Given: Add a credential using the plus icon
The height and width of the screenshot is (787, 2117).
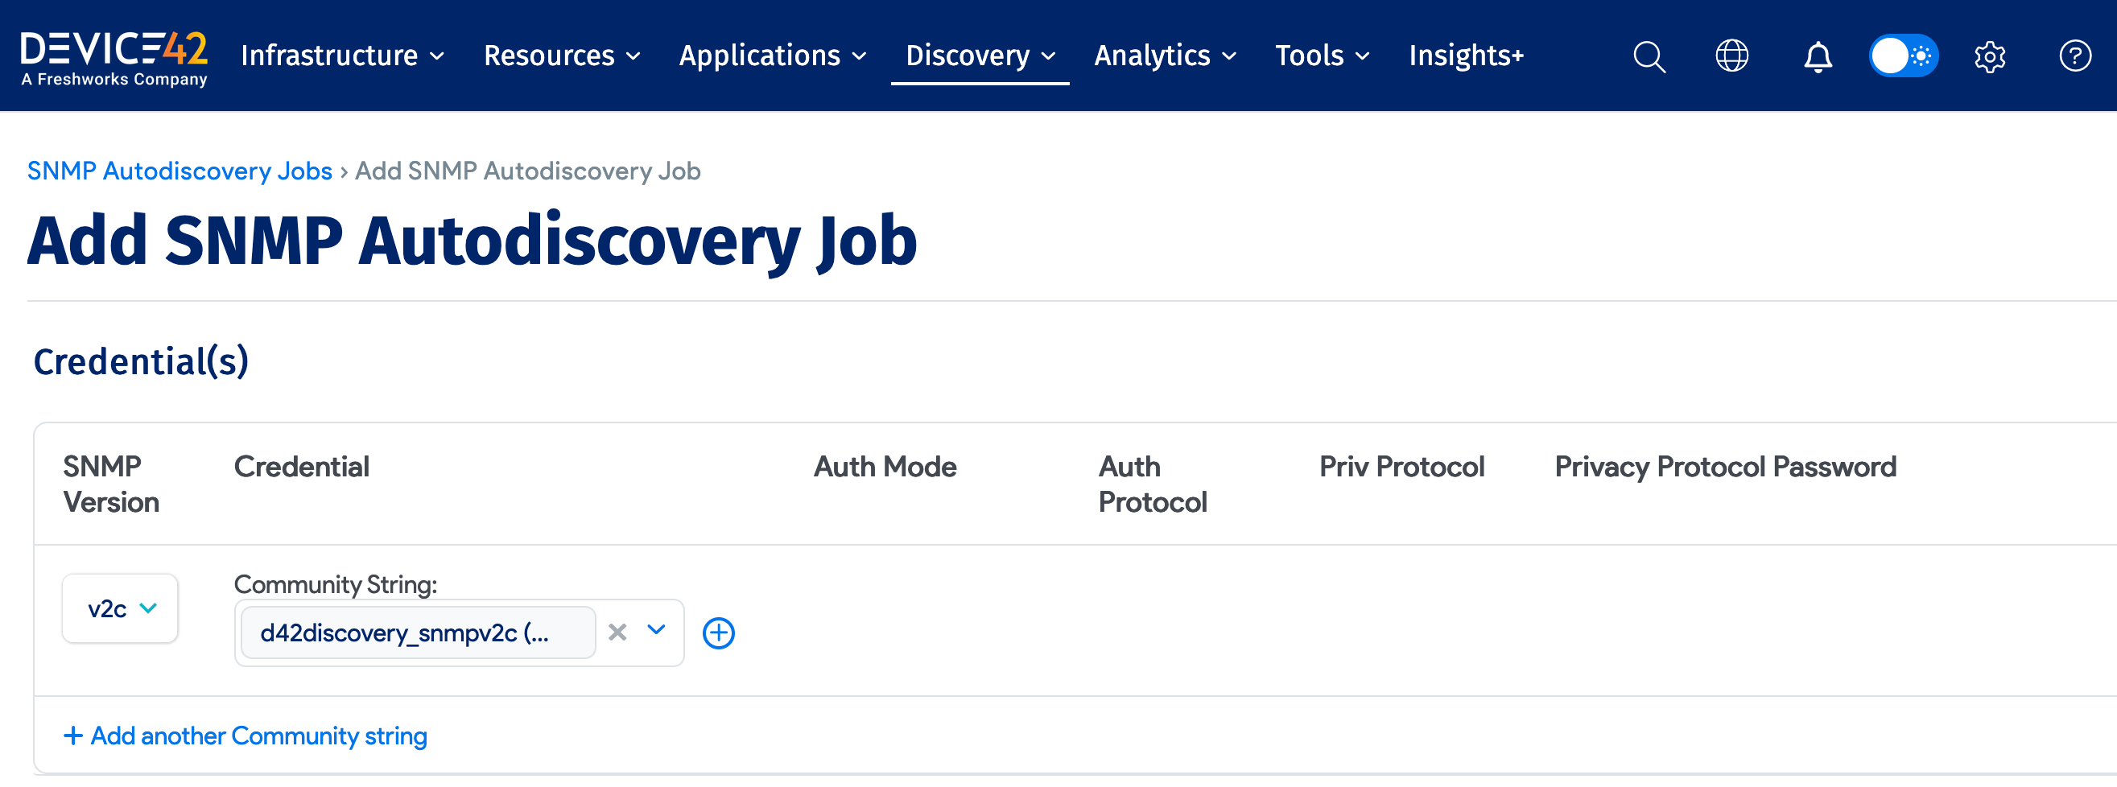Looking at the screenshot, I should pyautogui.click(x=718, y=632).
